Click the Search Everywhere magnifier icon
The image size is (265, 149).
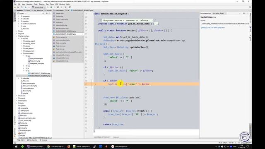(250, 7)
